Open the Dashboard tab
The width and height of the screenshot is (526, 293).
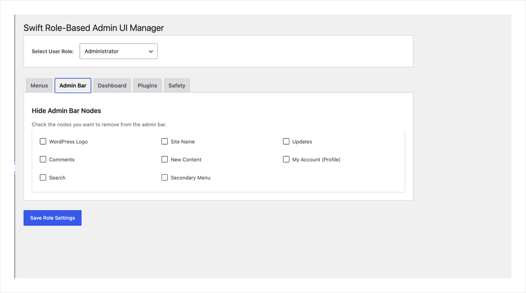112,85
